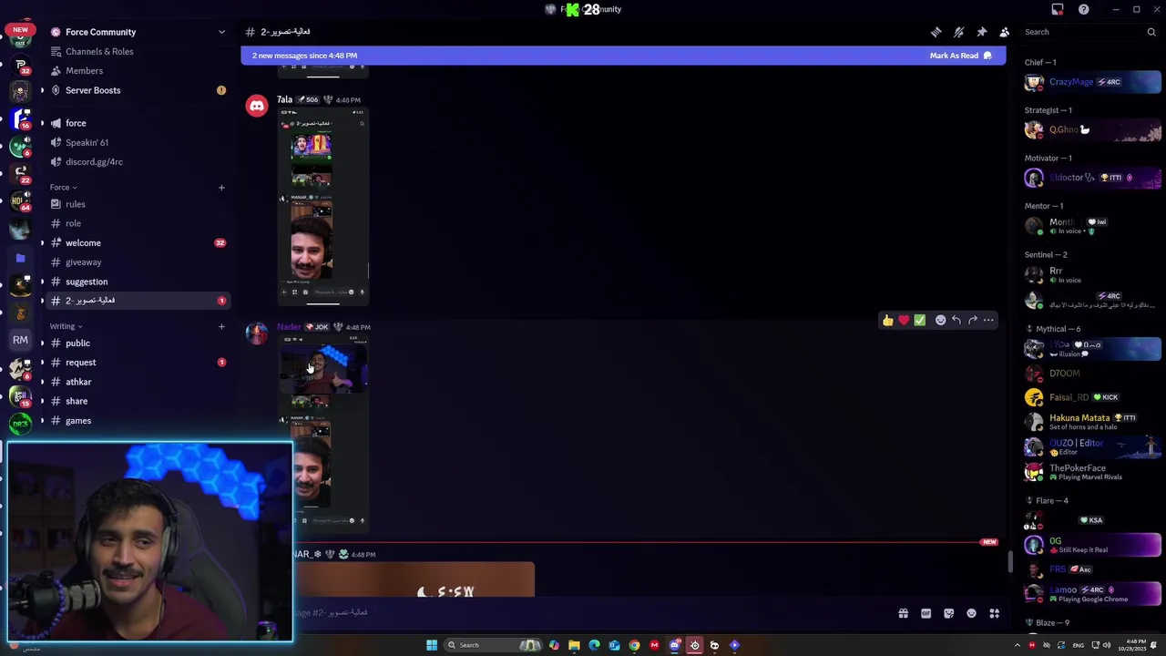1166x656 pixels.
Task: Add a channel to Writing category
Action: 220,326
